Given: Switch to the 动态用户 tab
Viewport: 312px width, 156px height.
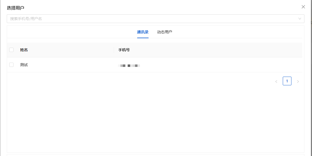Looking at the screenshot, I should pyautogui.click(x=165, y=32).
